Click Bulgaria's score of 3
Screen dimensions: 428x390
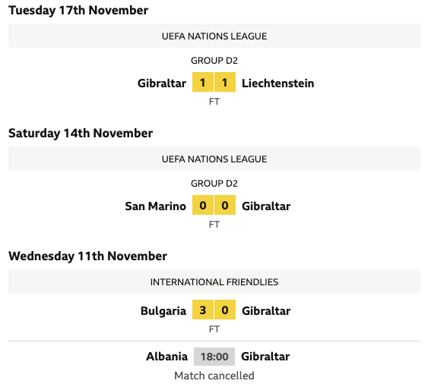pos(203,310)
